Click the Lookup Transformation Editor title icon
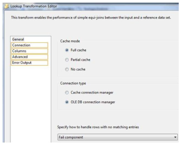Image resolution: width=182 pixels, height=147 pixels. pyautogui.click(x=7, y=6)
